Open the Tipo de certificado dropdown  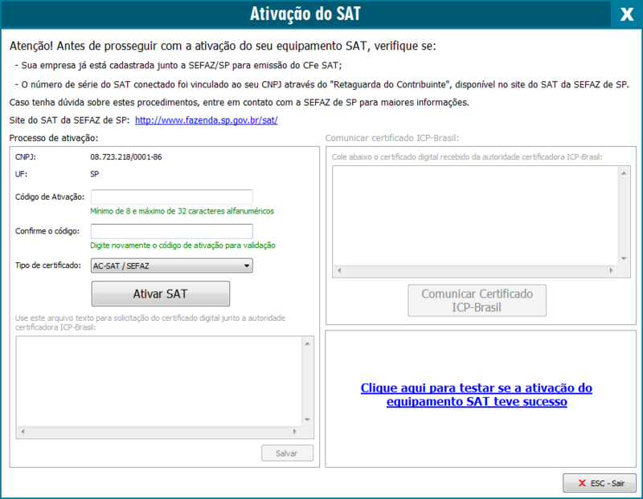click(x=172, y=266)
